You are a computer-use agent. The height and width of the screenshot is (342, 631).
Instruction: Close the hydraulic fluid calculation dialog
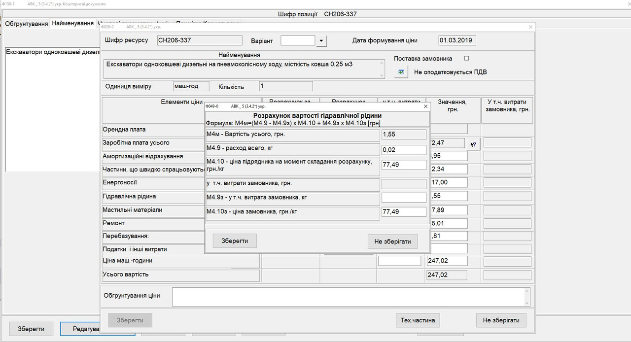tap(426, 106)
